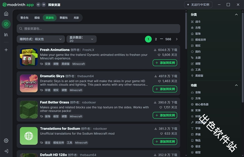Click the 核心着色器 feature icon

(192, 104)
